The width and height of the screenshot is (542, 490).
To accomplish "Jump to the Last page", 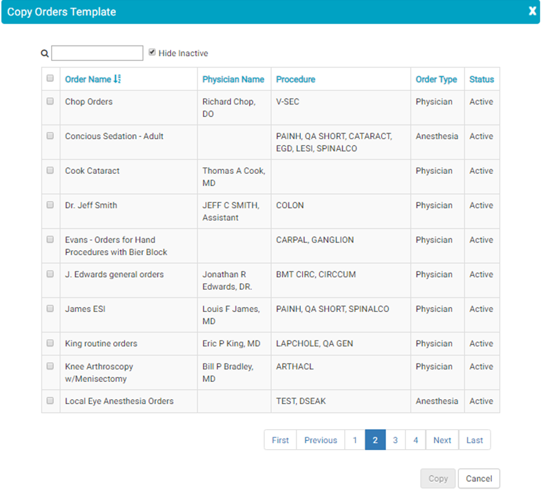I will 474,440.
